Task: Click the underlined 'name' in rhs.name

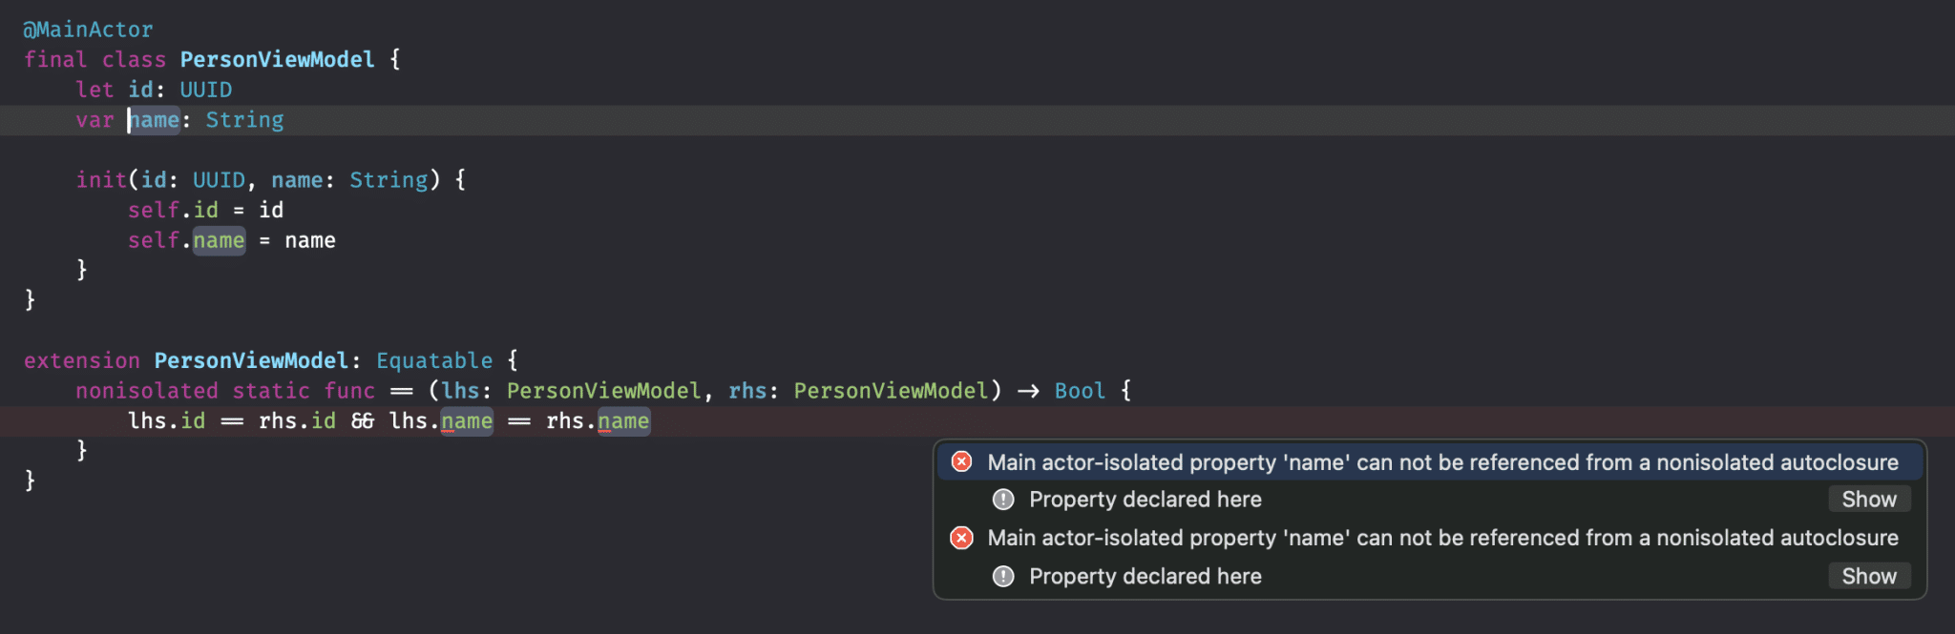Action: (x=623, y=421)
